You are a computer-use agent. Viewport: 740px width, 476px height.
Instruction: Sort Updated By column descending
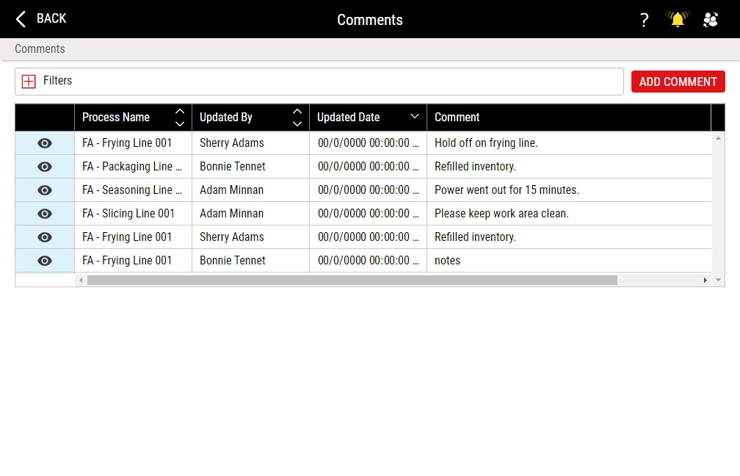297,123
